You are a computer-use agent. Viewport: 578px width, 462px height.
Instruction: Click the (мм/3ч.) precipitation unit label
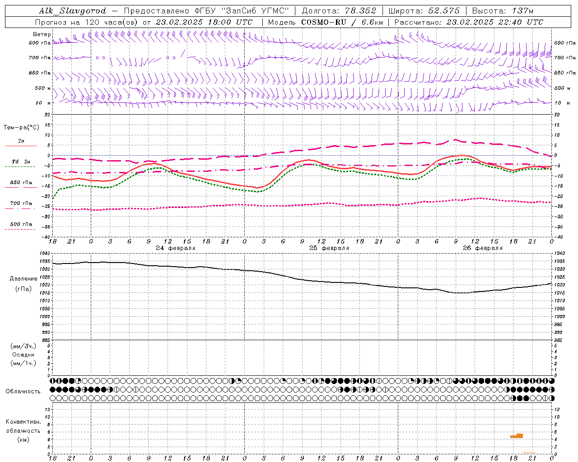[x=23, y=346]
